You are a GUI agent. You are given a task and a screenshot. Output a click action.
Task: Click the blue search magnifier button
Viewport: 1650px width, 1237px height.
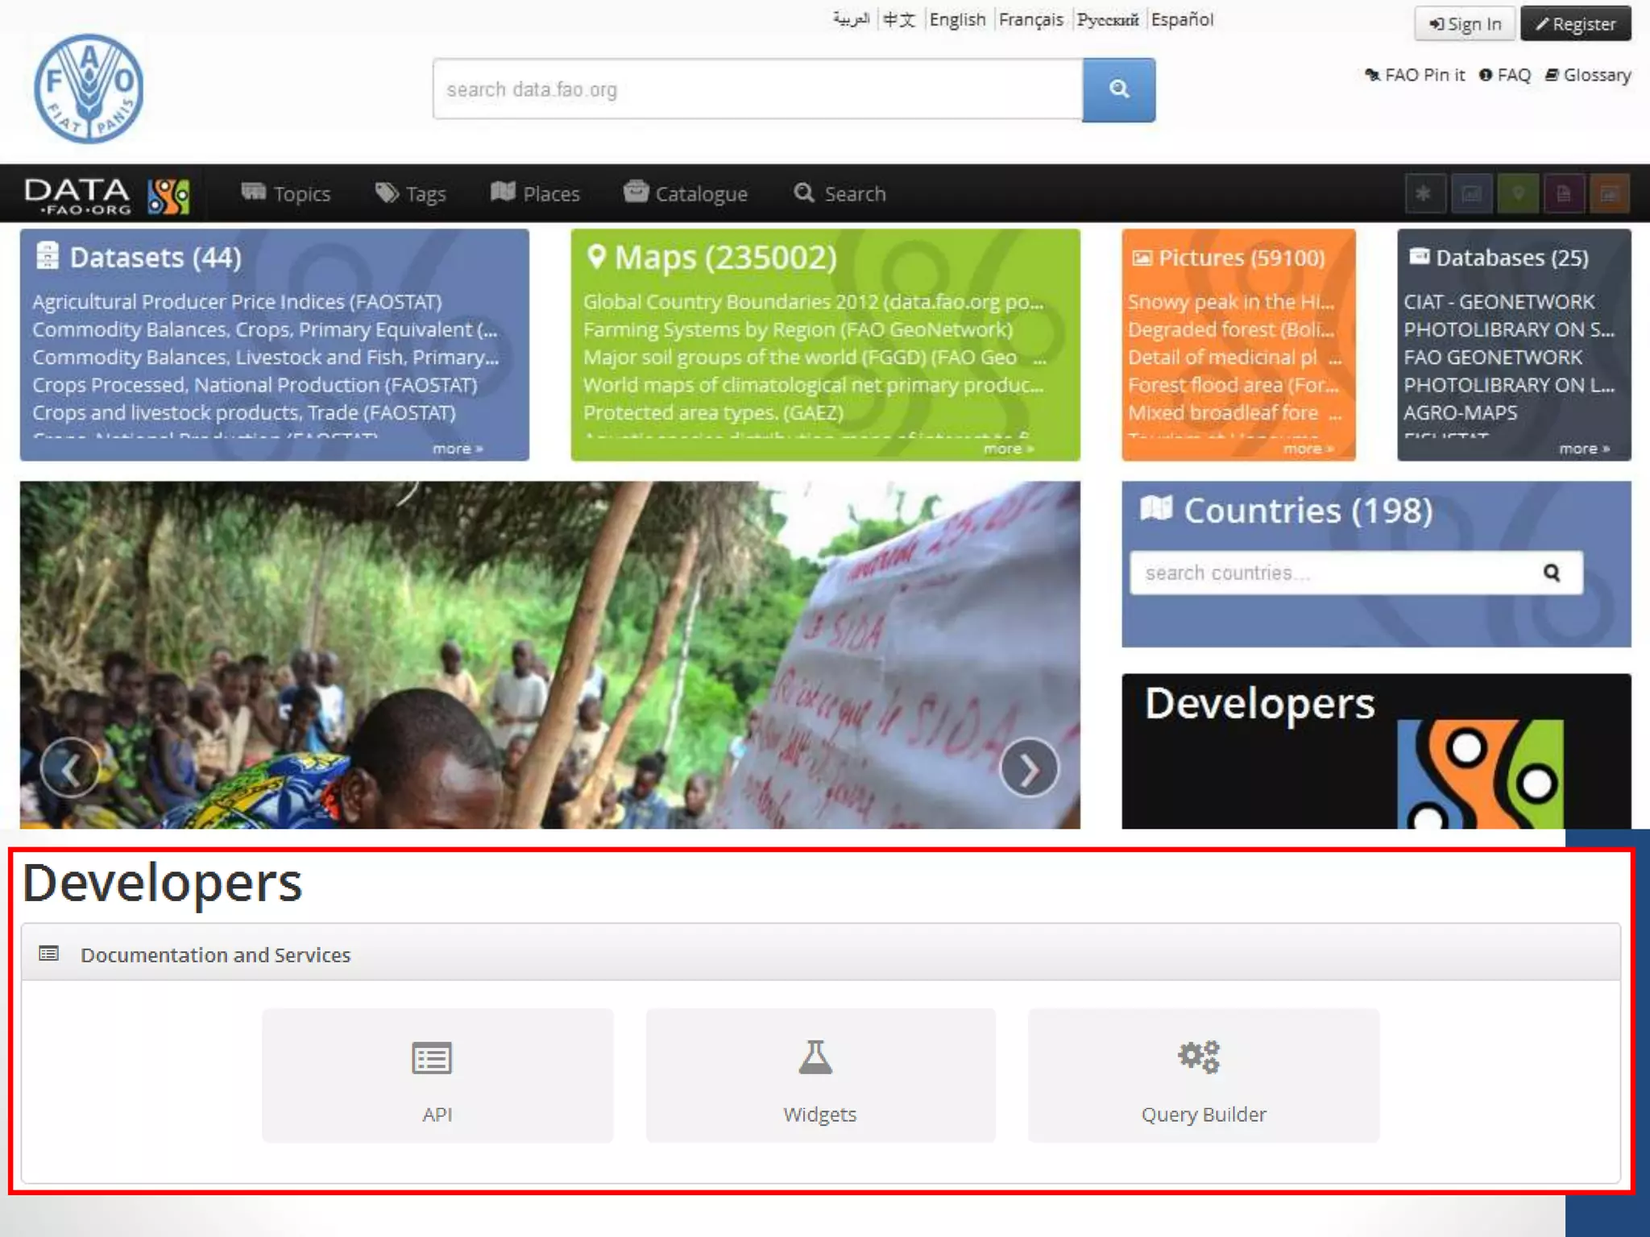pos(1118,89)
